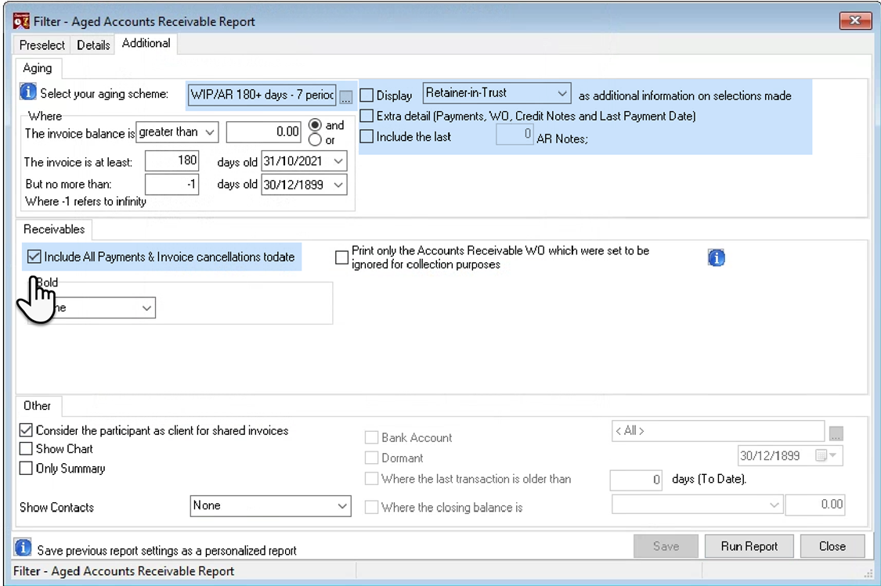The height and width of the screenshot is (586, 881).
Task: Click the AR Notes count field
Action: (x=515, y=134)
